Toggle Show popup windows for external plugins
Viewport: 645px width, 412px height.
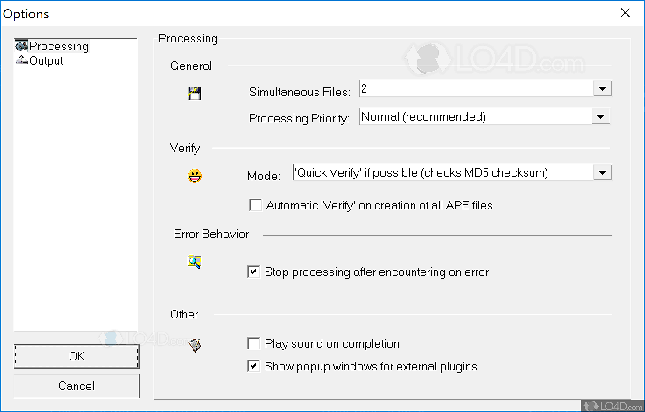[254, 366]
